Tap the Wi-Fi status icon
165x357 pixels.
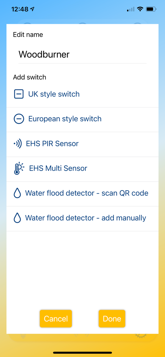140,9
